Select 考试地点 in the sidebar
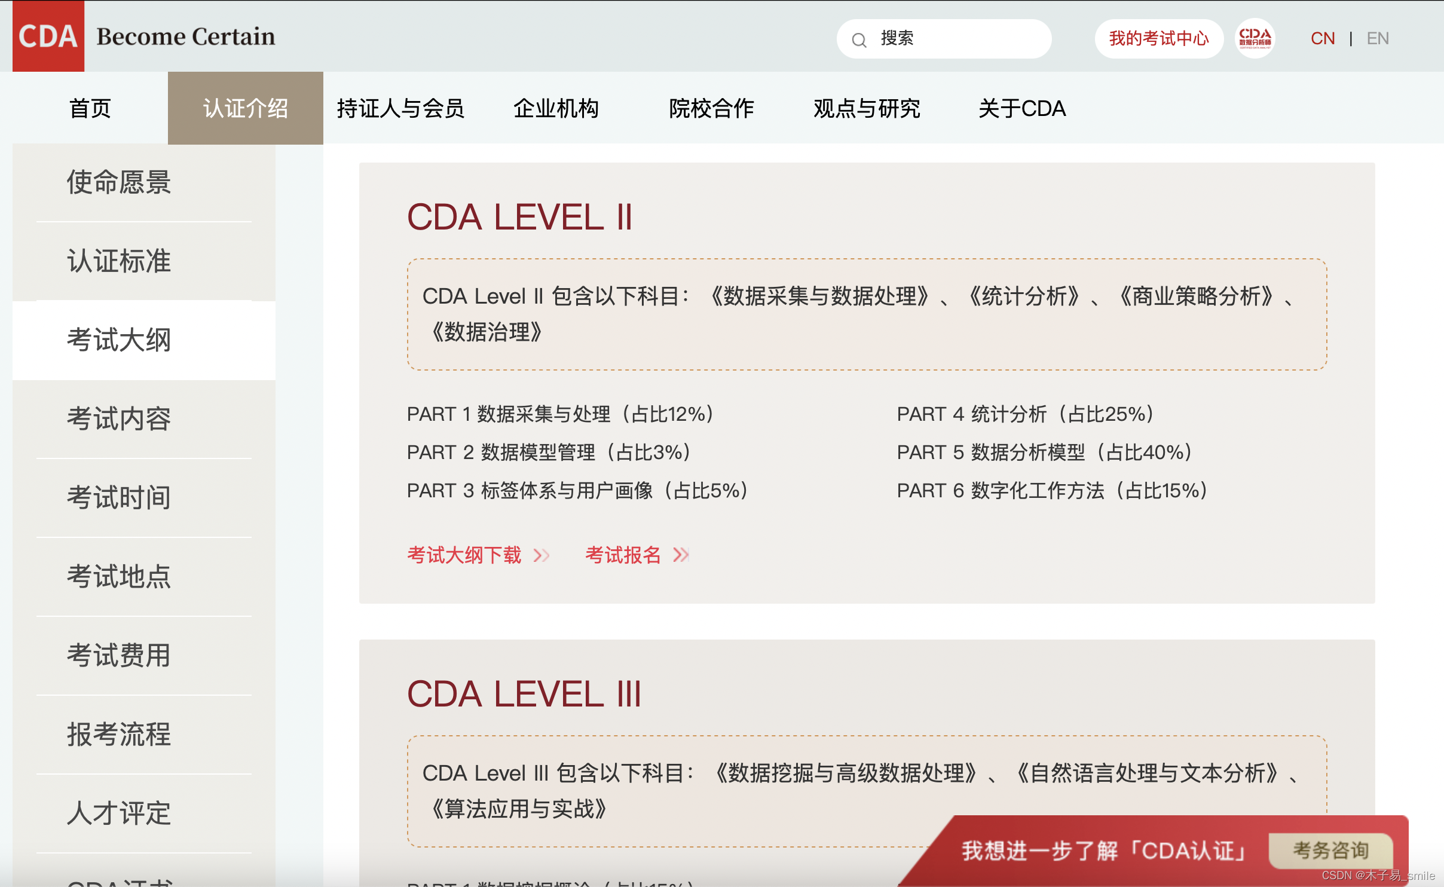 click(x=144, y=577)
